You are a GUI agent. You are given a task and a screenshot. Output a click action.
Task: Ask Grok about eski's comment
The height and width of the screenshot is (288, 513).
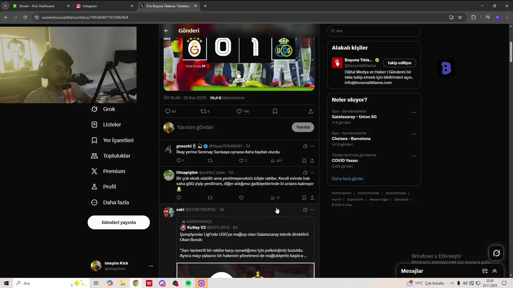coord(305,210)
